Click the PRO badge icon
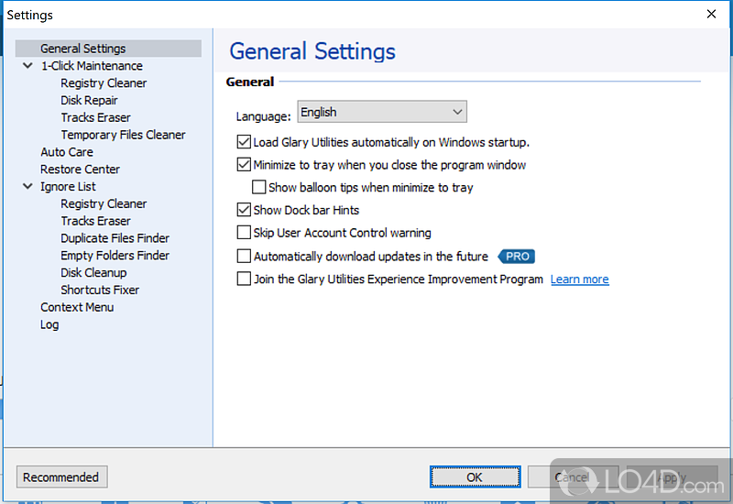This screenshot has width=733, height=504. [516, 257]
